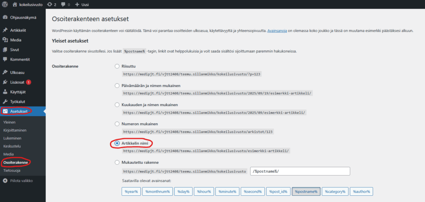Image resolution: width=425 pixels, height=202 pixels.
Task: Select the Numeron mukainen option
Action: (117, 124)
